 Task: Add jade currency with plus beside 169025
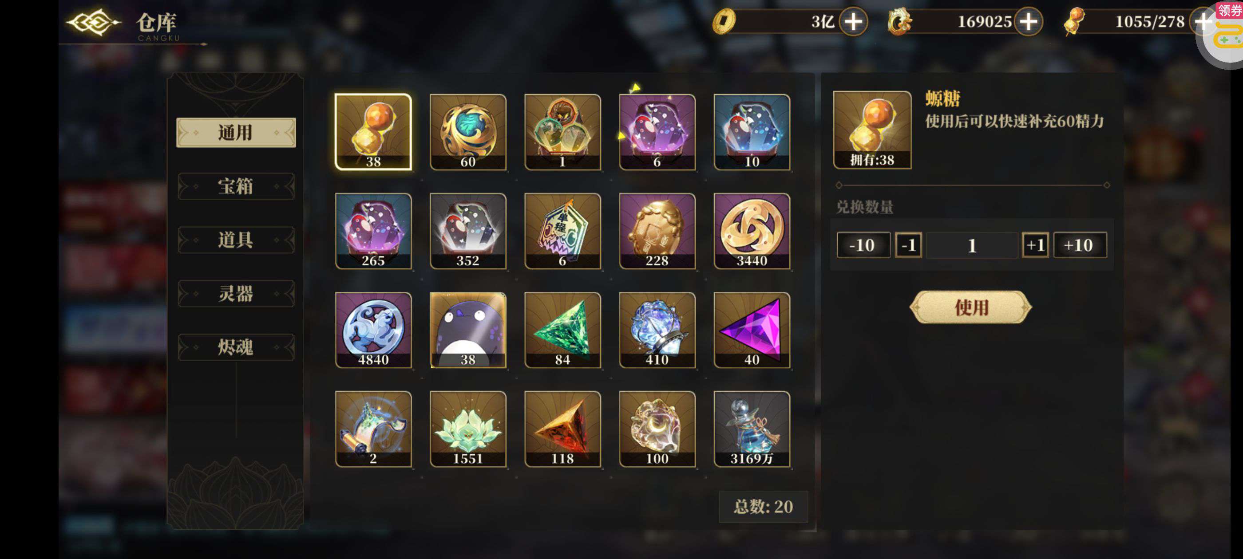coord(1028,21)
